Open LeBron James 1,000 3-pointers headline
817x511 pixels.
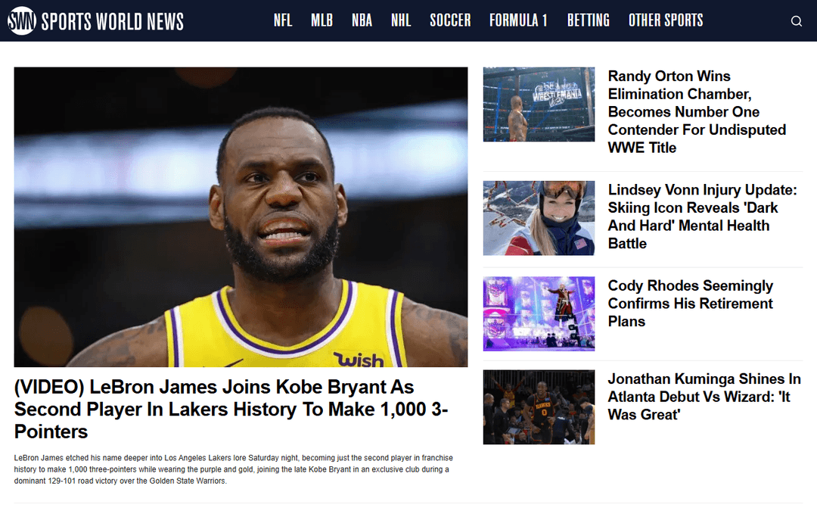[231, 410]
